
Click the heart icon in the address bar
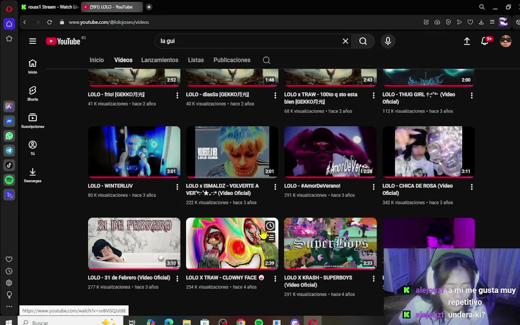470,22
